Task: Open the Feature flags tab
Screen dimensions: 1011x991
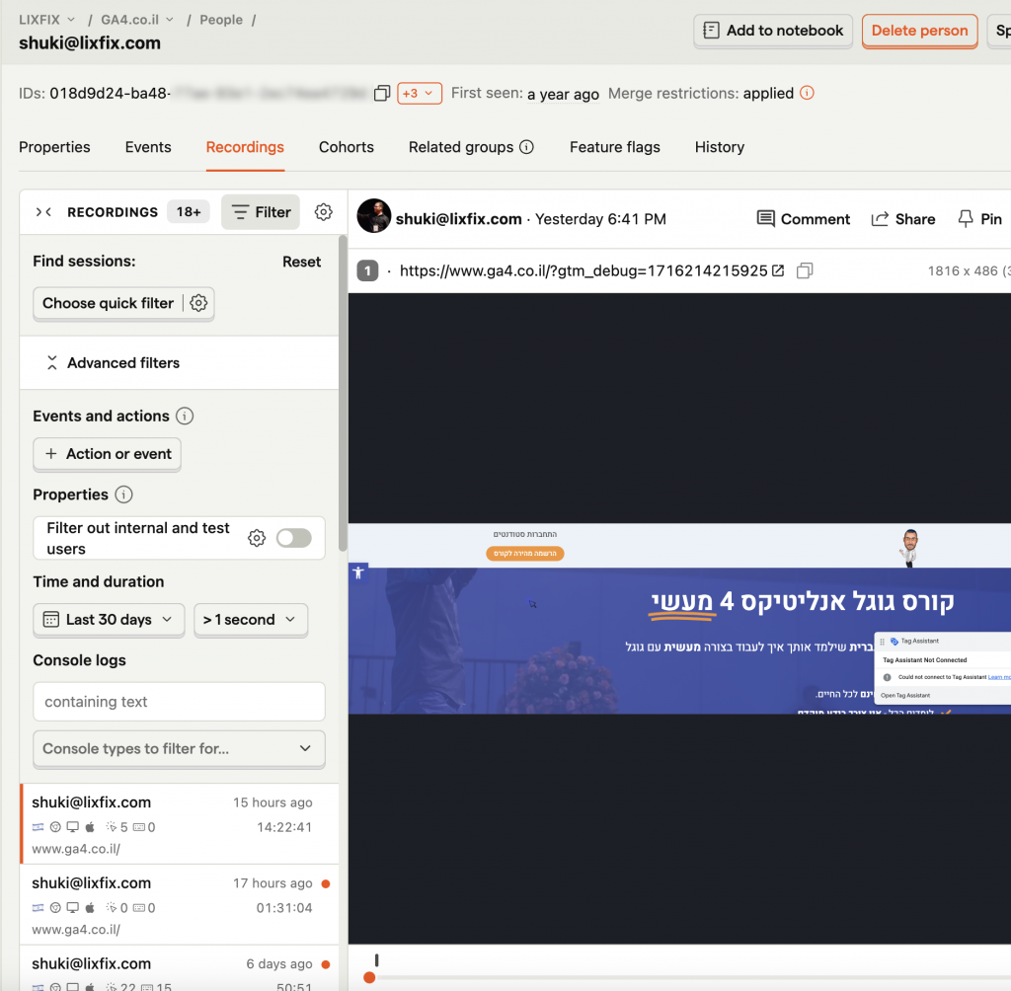Action: 615,147
